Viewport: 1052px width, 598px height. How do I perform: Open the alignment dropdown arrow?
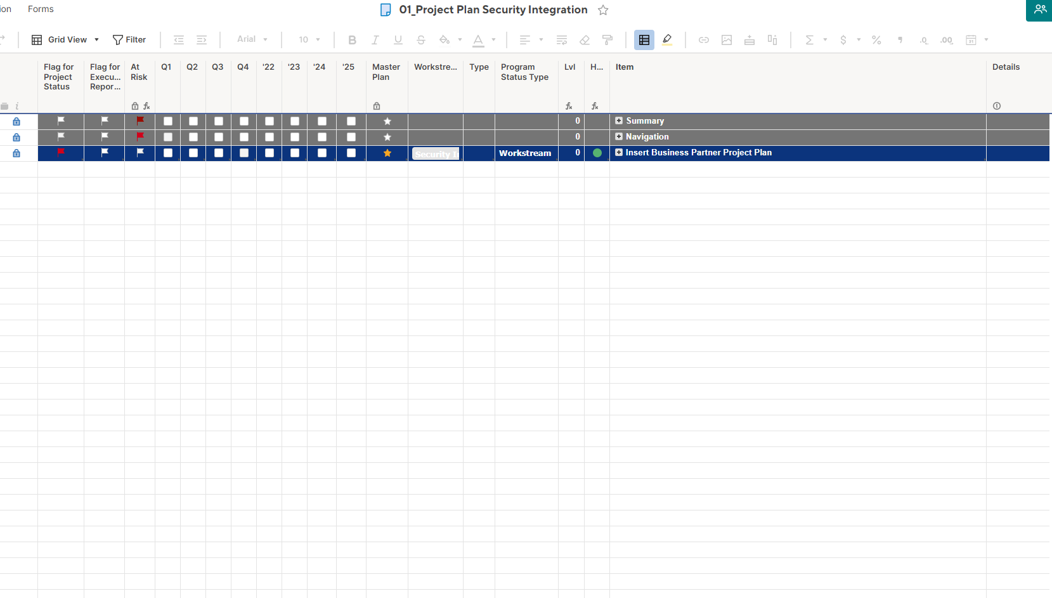[x=541, y=40]
